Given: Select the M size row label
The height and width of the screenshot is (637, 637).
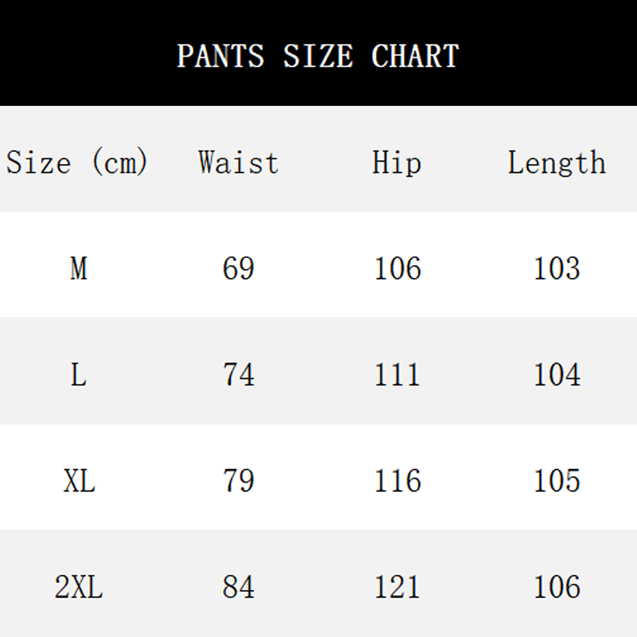Looking at the screenshot, I should click(78, 269).
